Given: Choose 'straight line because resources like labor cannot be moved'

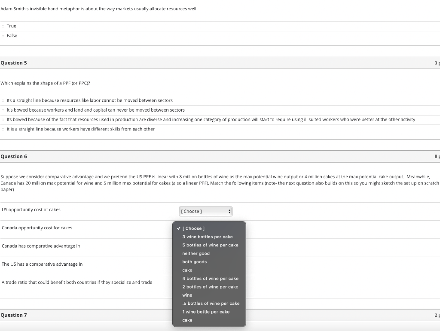Looking at the screenshot, I should [3, 100].
